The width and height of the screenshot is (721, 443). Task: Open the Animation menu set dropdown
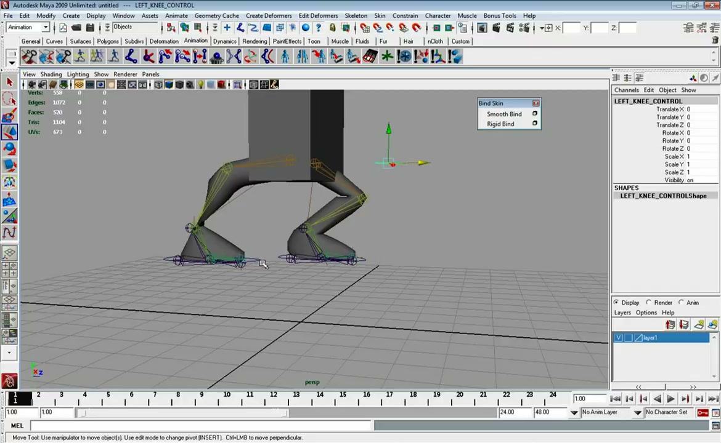click(45, 28)
